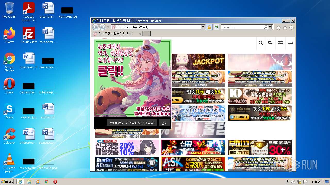Click the 닫기 button on the popup
Viewport: 330px width, 185px height.
pos(164,123)
